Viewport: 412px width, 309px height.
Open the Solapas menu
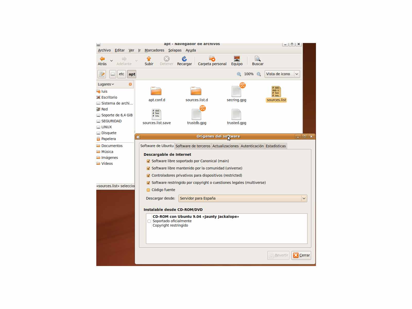click(175, 50)
